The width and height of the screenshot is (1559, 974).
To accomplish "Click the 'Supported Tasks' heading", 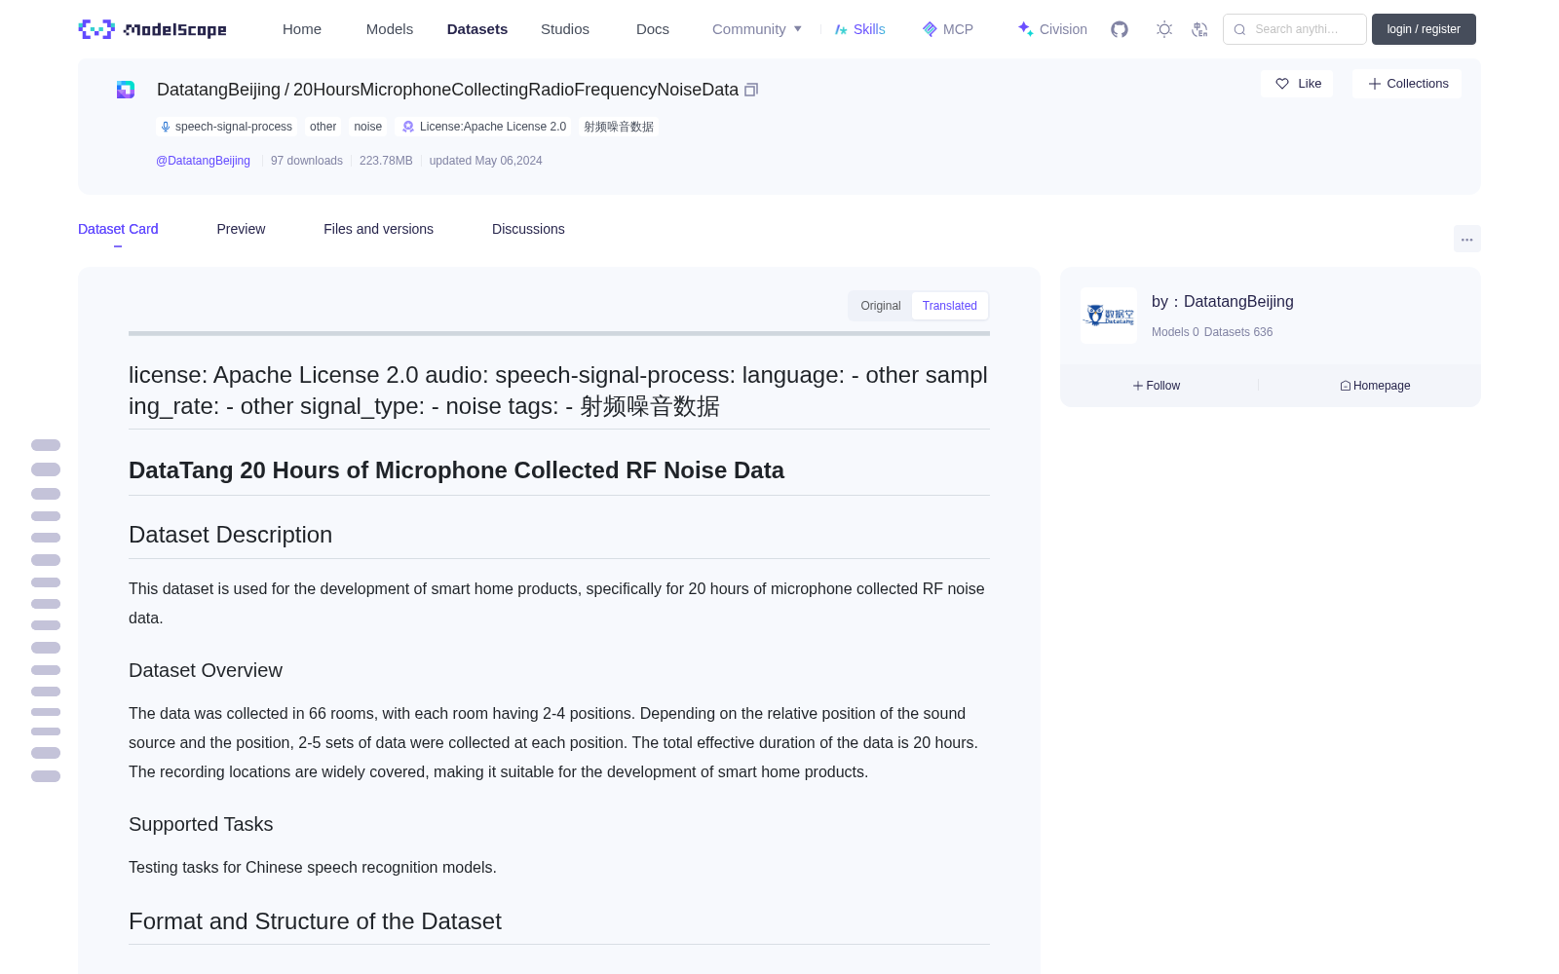I will tap(201, 824).
